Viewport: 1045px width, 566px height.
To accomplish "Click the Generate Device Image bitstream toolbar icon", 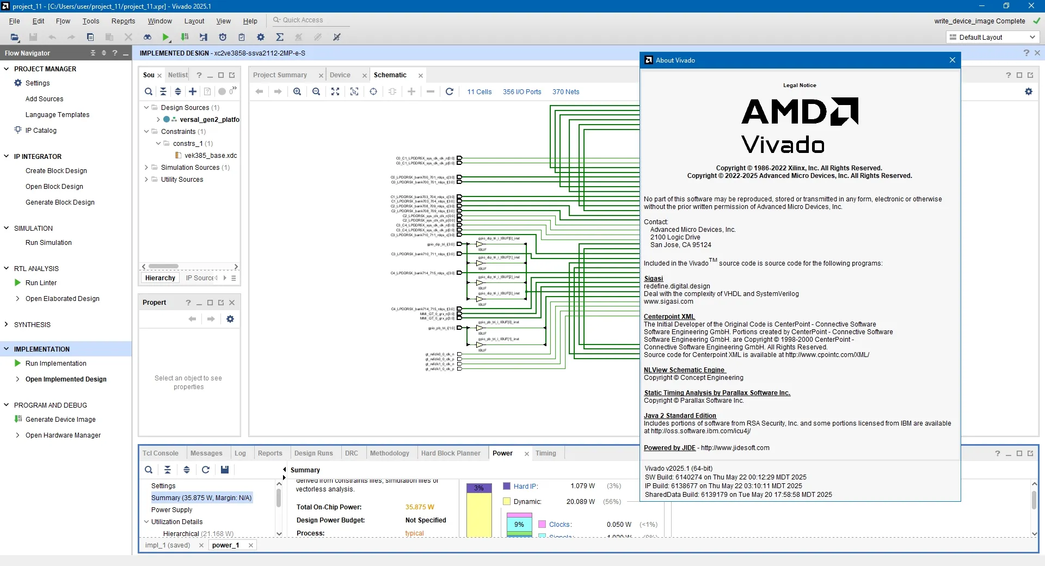I will (x=185, y=37).
